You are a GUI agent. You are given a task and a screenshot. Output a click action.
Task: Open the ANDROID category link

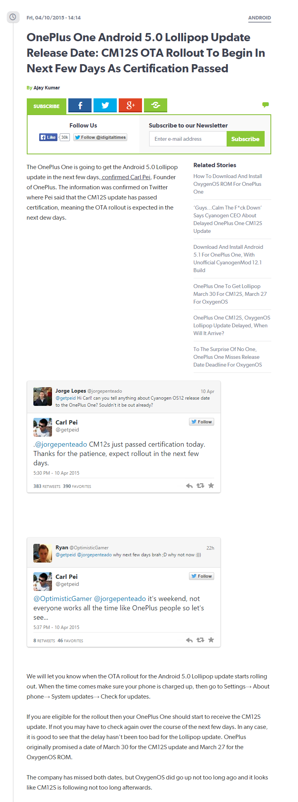point(260,18)
